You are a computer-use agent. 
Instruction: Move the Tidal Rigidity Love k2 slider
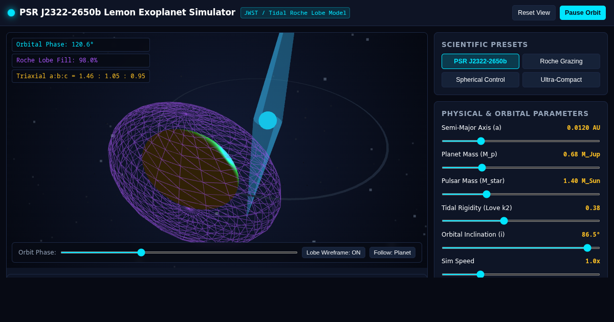coord(521,221)
